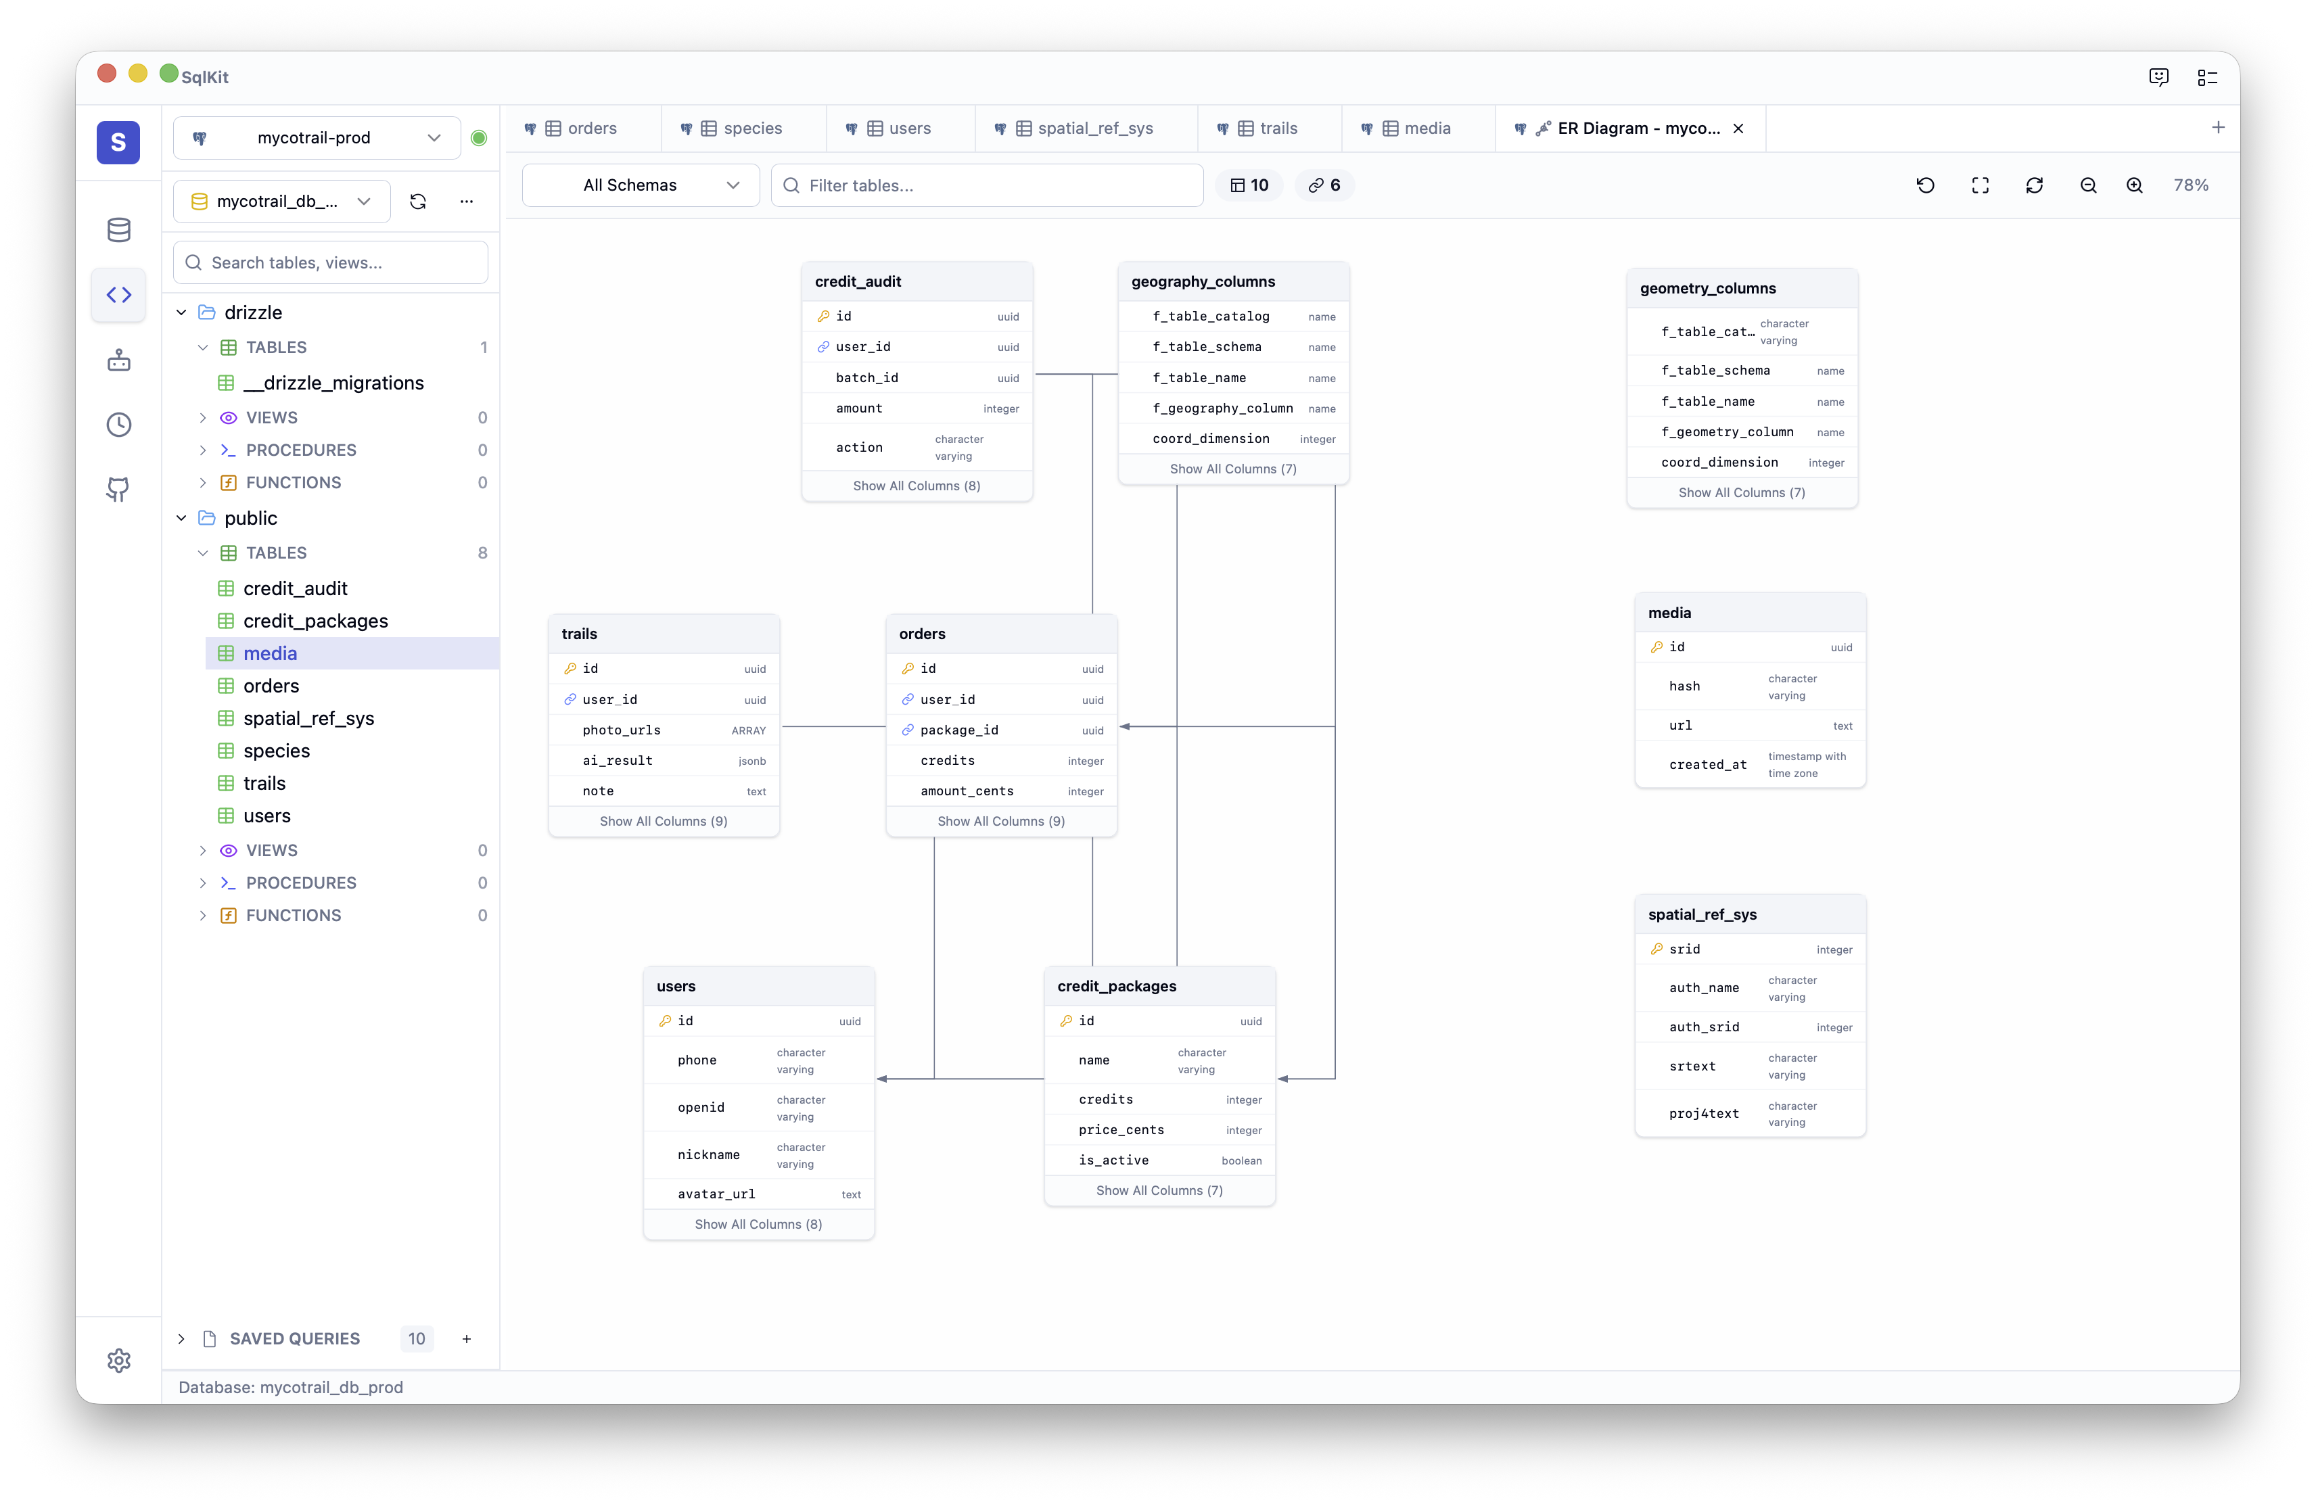Open the database icon in the left sidebar

(119, 229)
